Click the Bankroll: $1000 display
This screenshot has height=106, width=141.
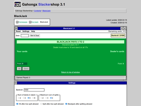[x=118, y=36]
